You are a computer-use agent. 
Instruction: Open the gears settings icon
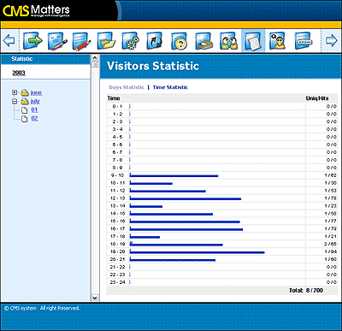[131, 41]
